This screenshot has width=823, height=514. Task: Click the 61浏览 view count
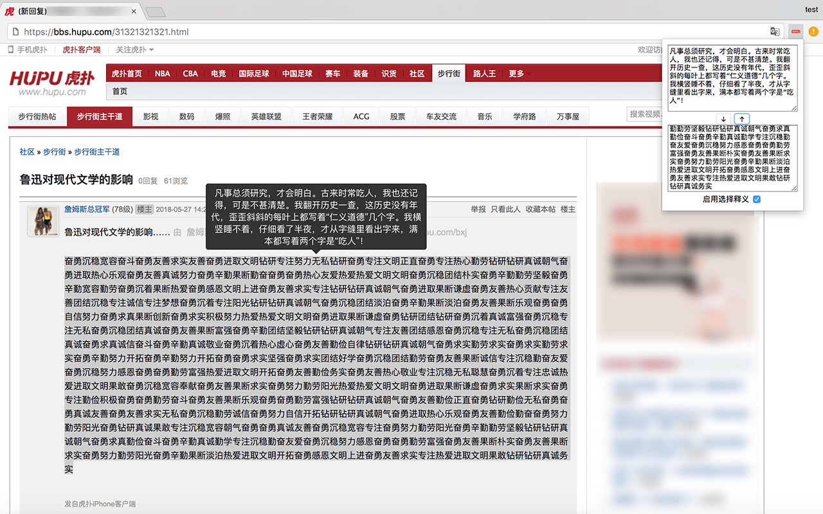176,181
